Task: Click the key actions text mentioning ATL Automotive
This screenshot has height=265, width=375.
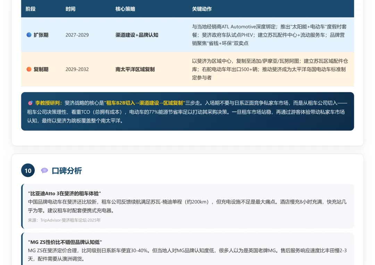Action: point(269,35)
